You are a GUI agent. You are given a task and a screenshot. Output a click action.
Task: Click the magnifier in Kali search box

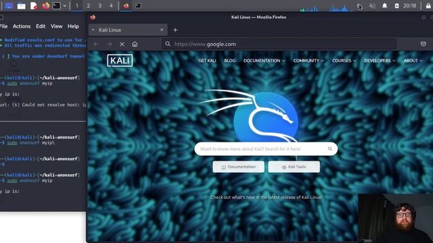point(330,148)
